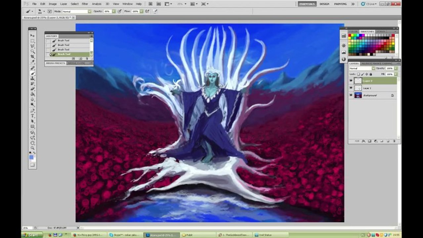
Task: Toggle Lock all padlock
Action: 371,74
